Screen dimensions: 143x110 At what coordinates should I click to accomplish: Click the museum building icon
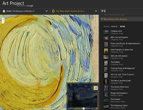[4, 11]
